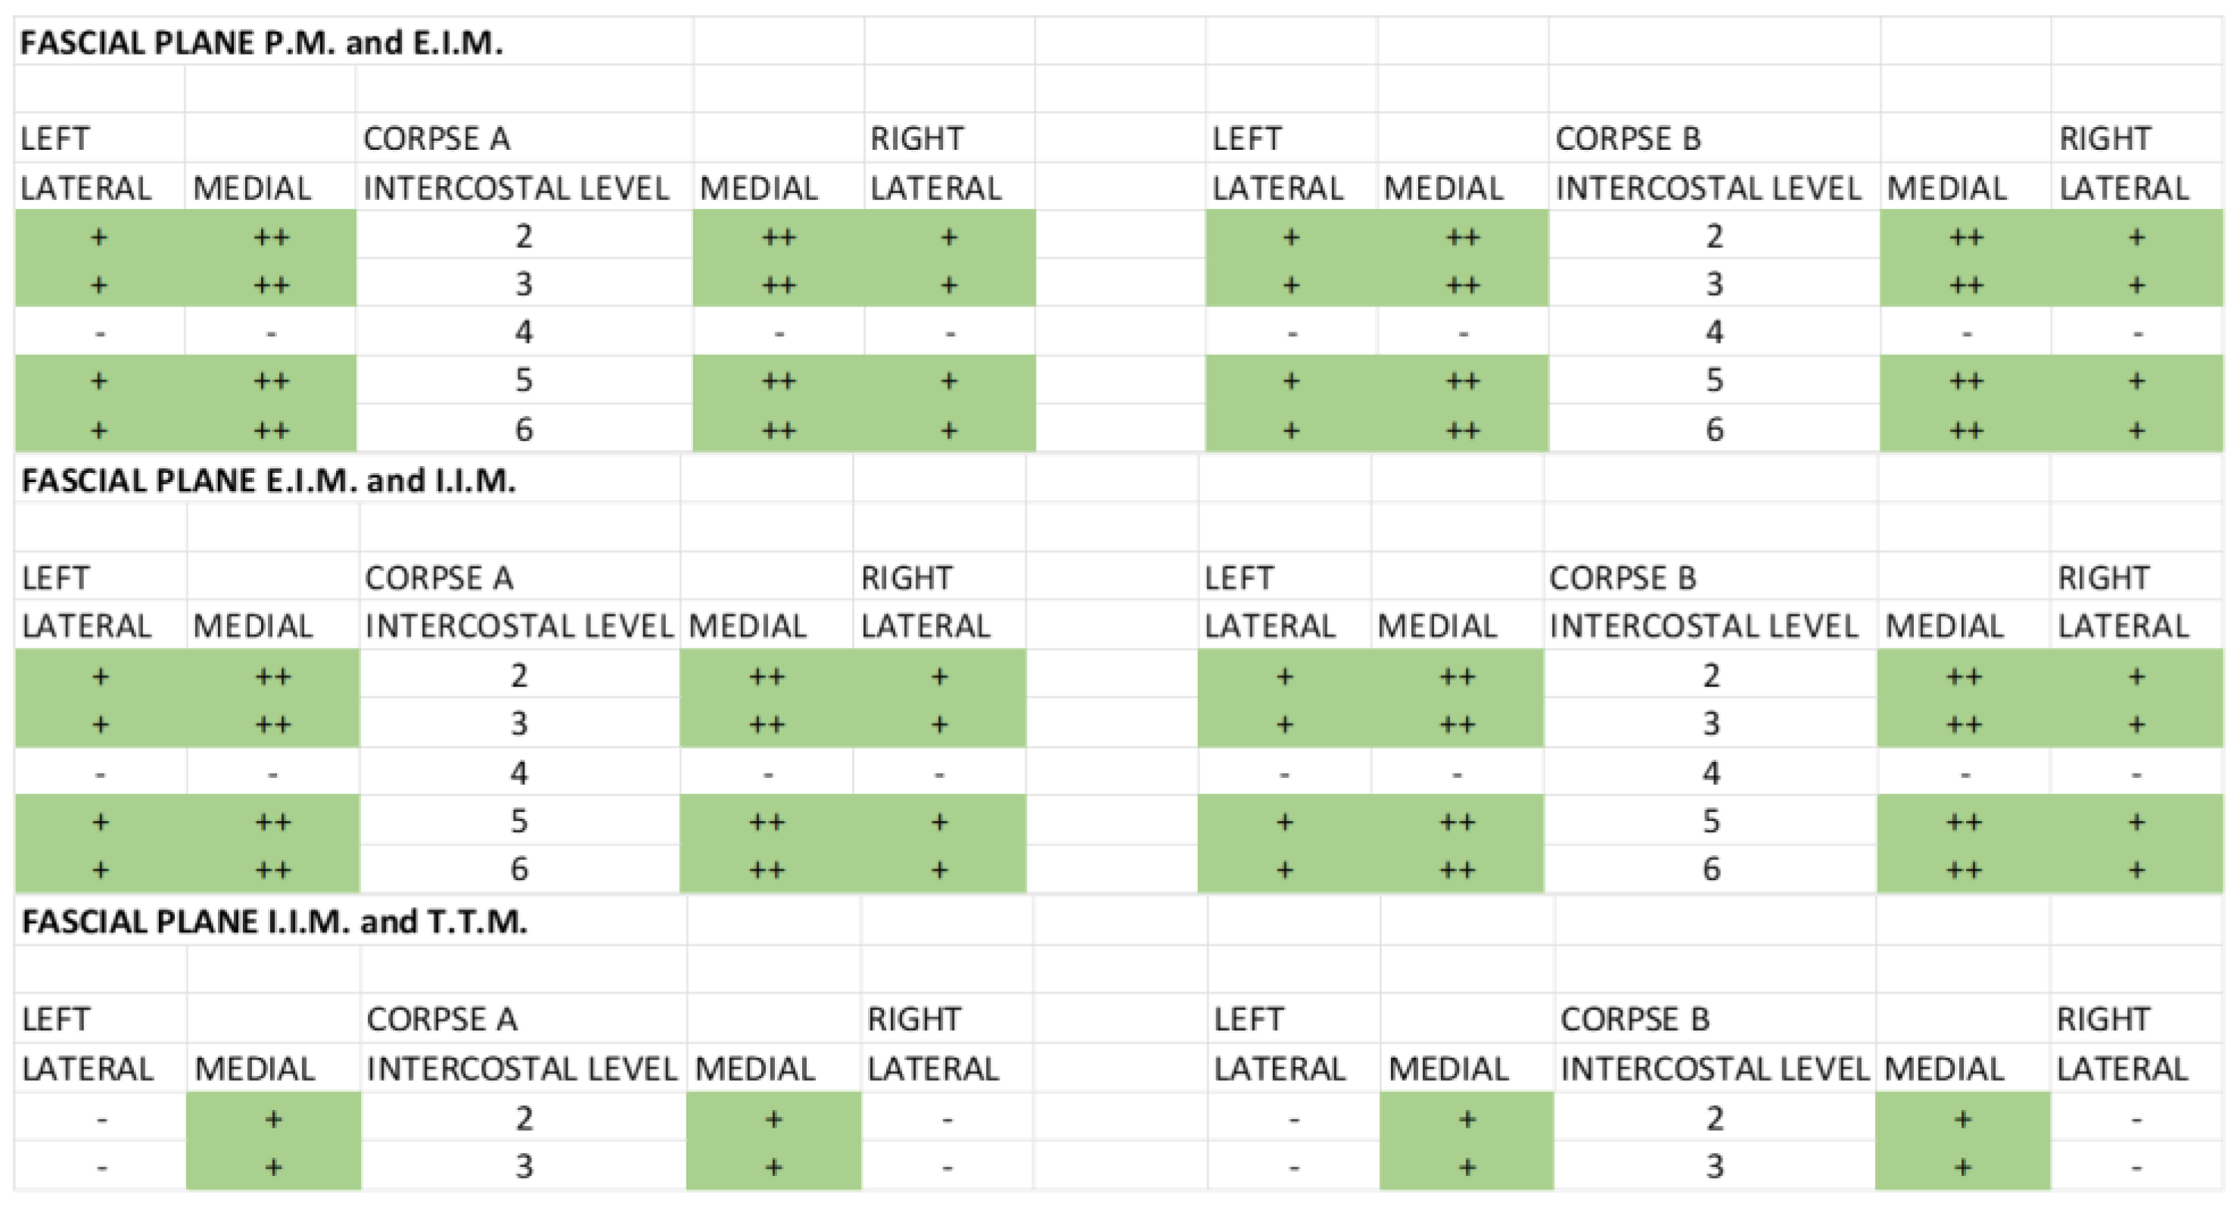Click 'CORPSE B' in the P.M./E.I.M. table
Screen dimensions: 2240x1210
[1628, 138]
